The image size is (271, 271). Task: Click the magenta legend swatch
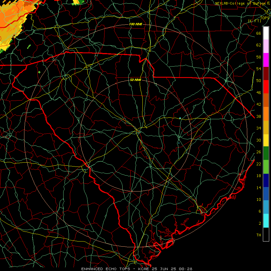pos(266,60)
